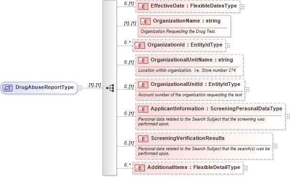This screenshot has height=177, width=290.
Task: Click 'Location within organization' description
Action: (x=187, y=70)
